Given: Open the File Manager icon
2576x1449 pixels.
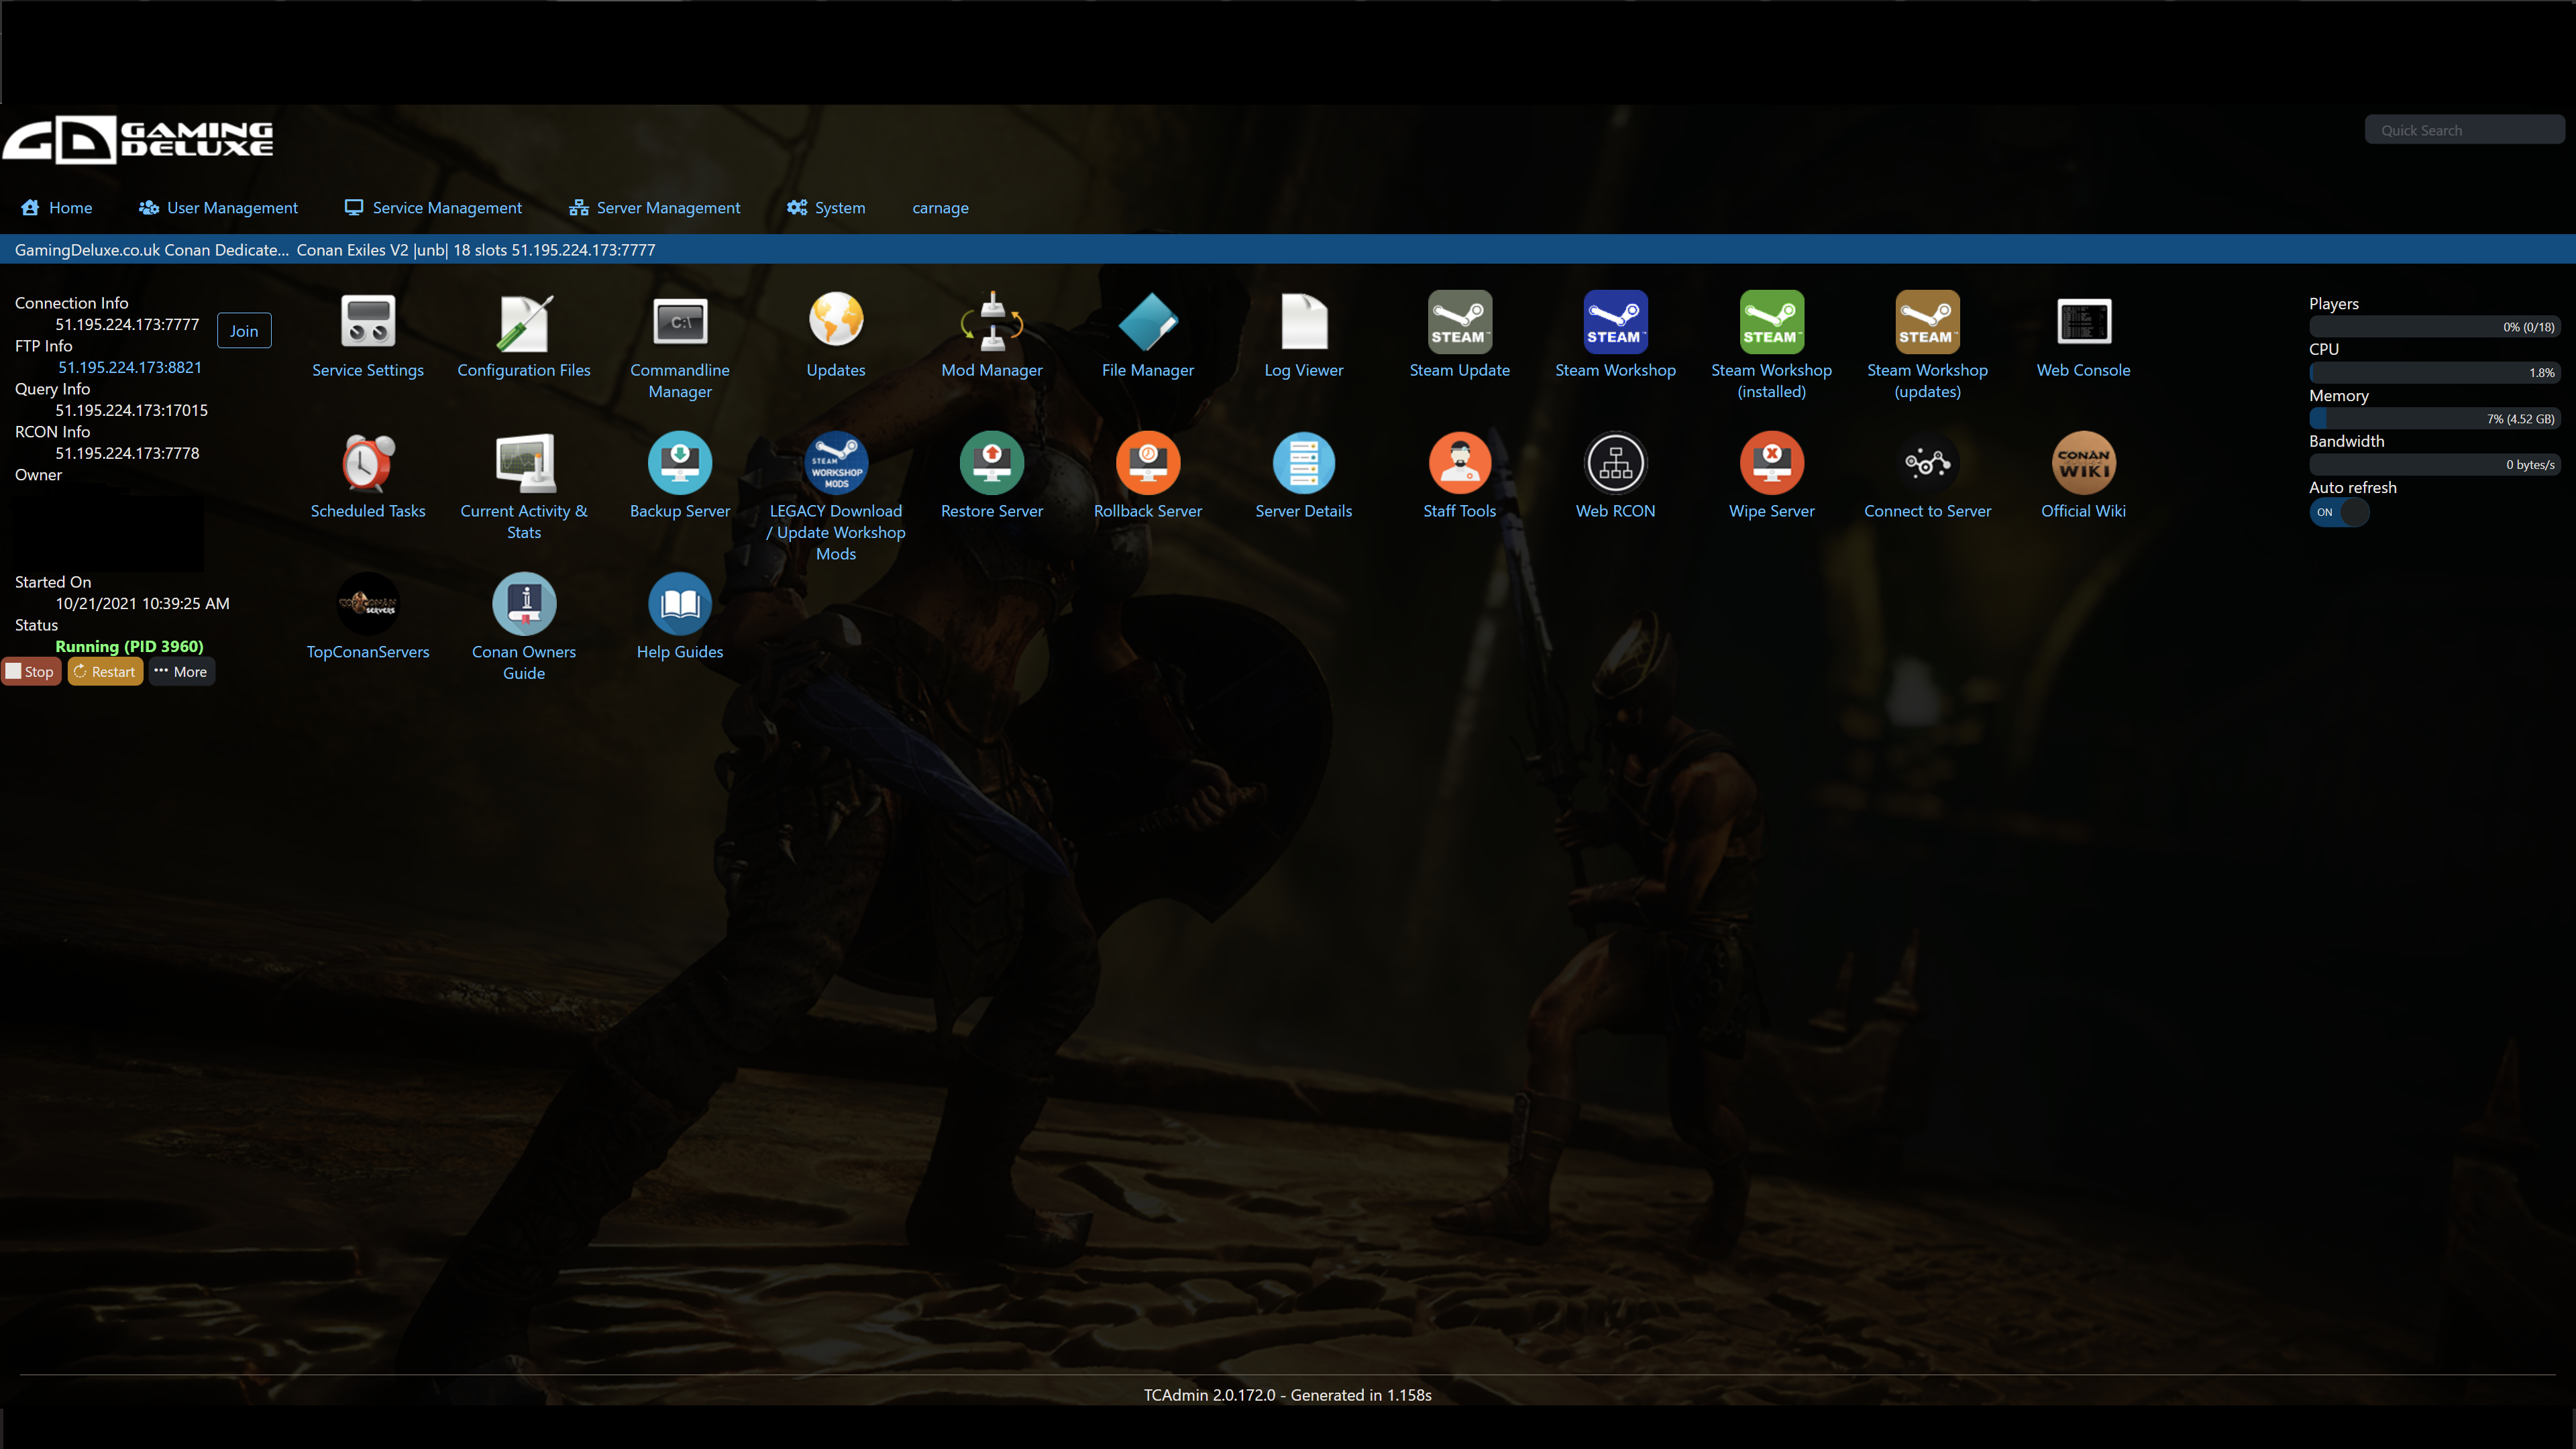Looking at the screenshot, I should pyautogui.click(x=1147, y=322).
